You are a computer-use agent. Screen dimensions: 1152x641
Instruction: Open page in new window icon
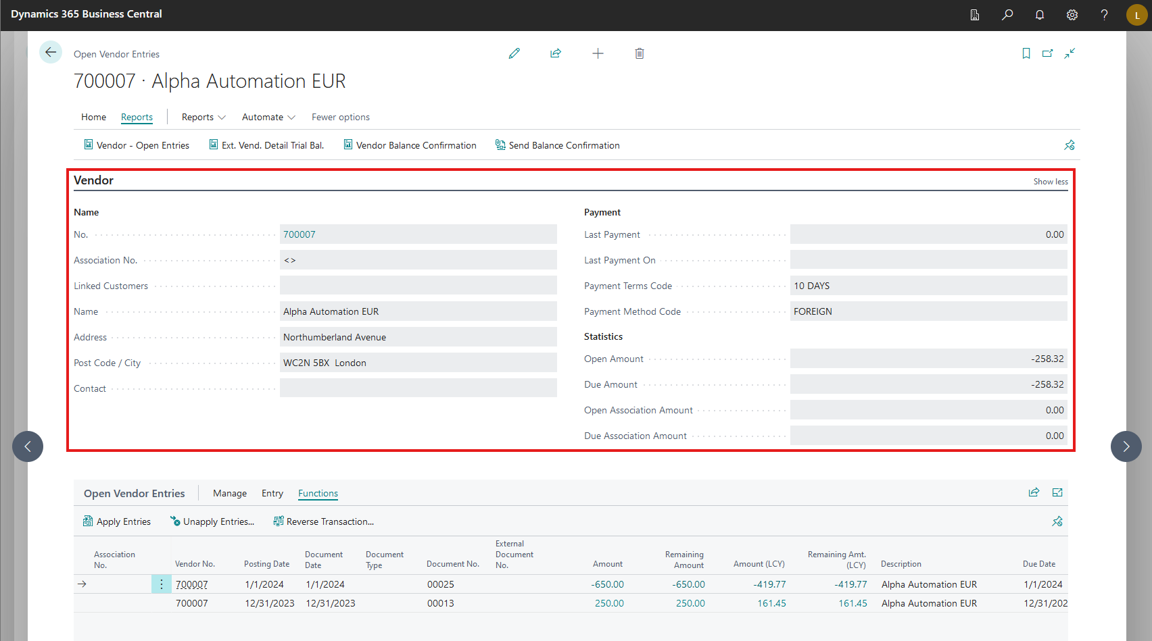click(1047, 53)
